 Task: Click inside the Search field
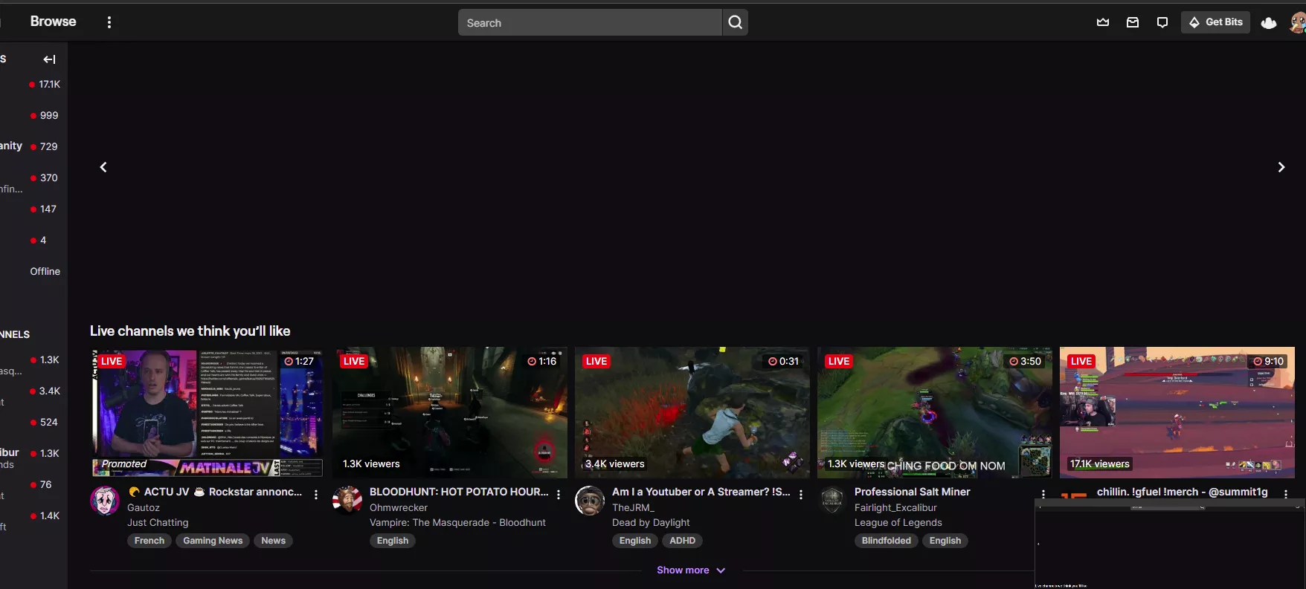coord(590,23)
